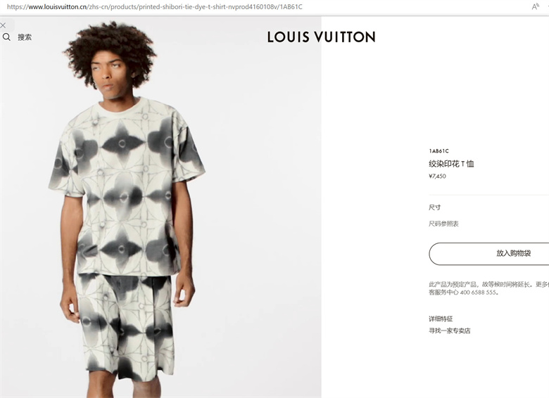Image resolution: width=549 pixels, height=398 pixels.
Task: Focus the louisvuitton.cn address bar
Action: (x=154, y=6)
